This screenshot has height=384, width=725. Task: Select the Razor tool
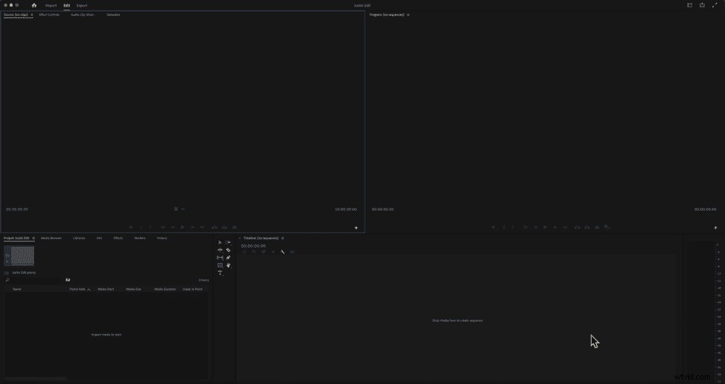pos(228,250)
